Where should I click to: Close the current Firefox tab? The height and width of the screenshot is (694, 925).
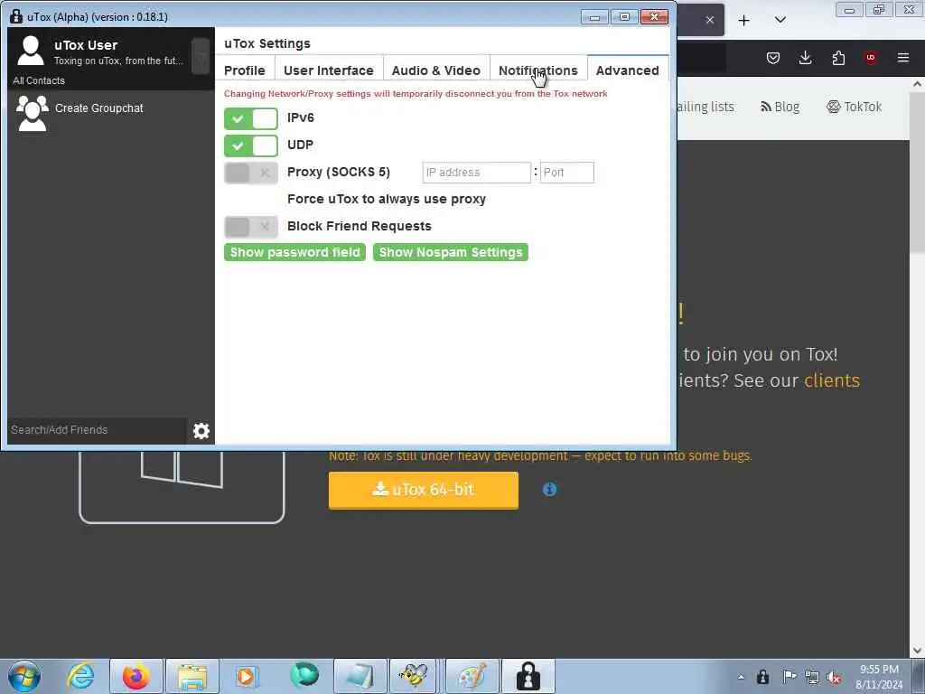tap(710, 20)
